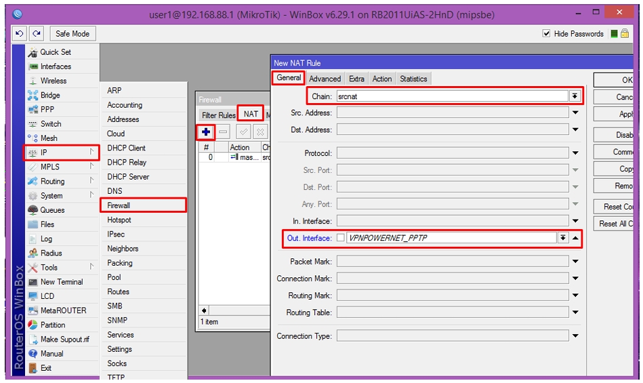
Task: Click the Safe Mode button
Action: point(72,34)
